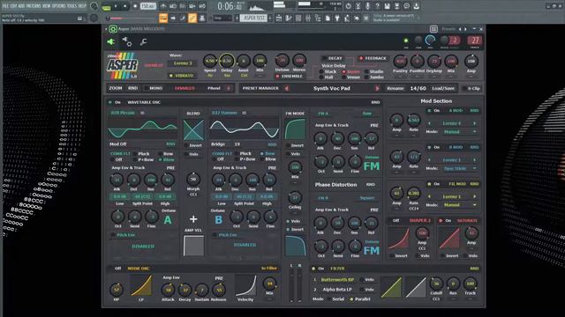
Task: Select the Hall voice delay option
Action: (327, 77)
